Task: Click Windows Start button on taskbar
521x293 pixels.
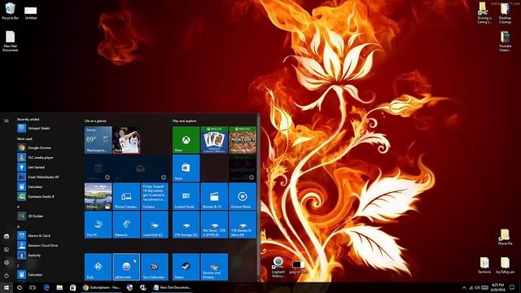Action: 7,287
